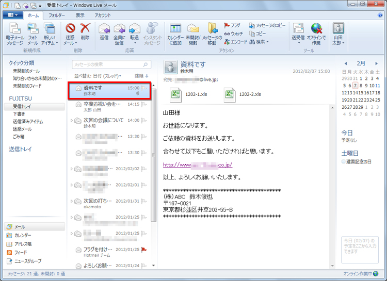387x281 pixels.
Task: Switch to フィード view
Action: click(17, 253)
